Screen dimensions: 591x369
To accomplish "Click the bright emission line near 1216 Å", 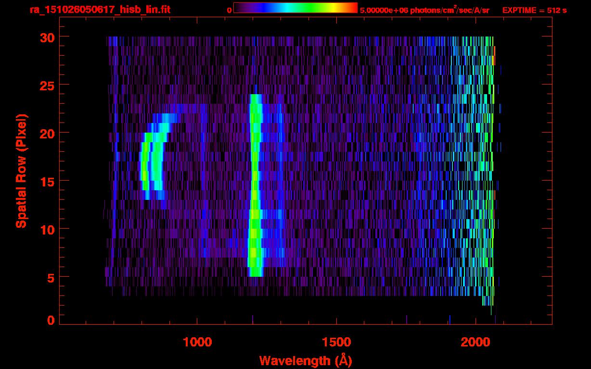I will pyautogui.click(x=255, y=185).
